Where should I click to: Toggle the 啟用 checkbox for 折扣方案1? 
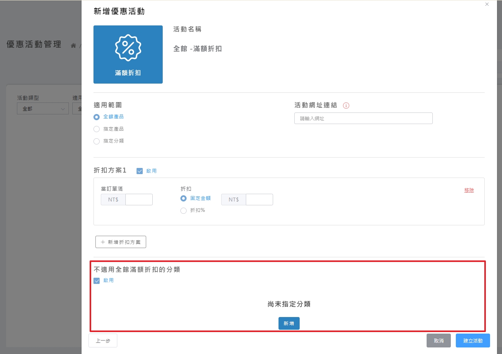tap(140, 171)
